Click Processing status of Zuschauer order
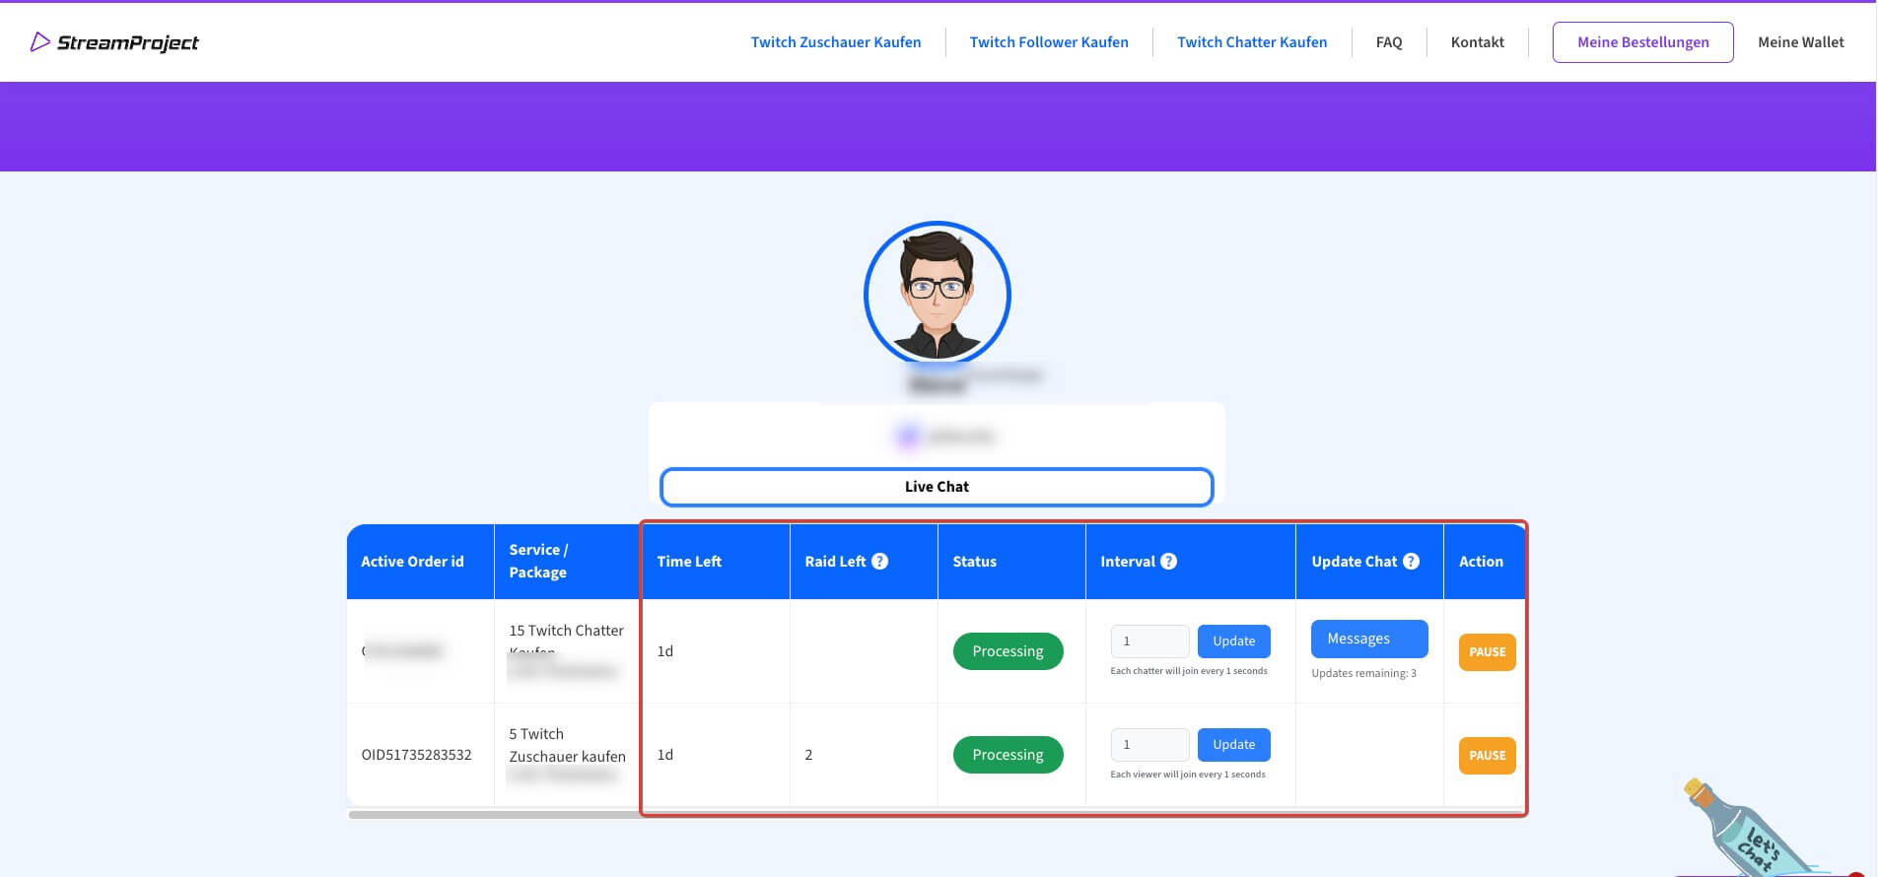Image resolution: width=1878 pixels, height=877 pixels. click(x=1009, y=755)
